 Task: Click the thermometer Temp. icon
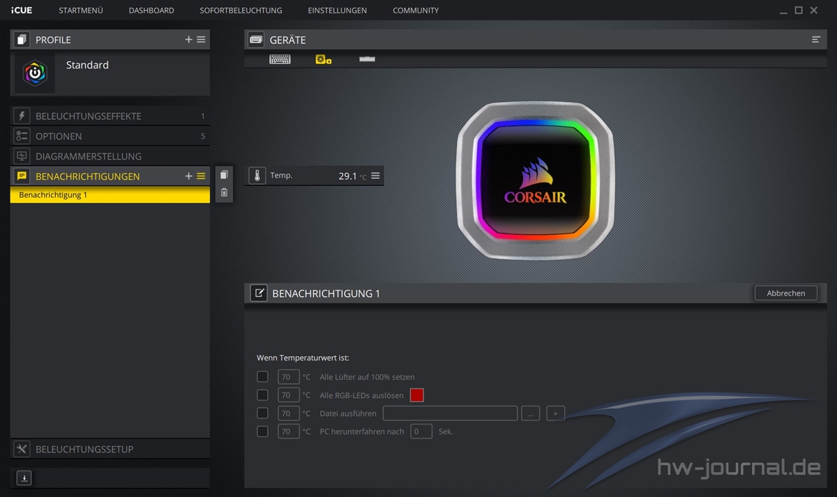(x=257, y=176)
